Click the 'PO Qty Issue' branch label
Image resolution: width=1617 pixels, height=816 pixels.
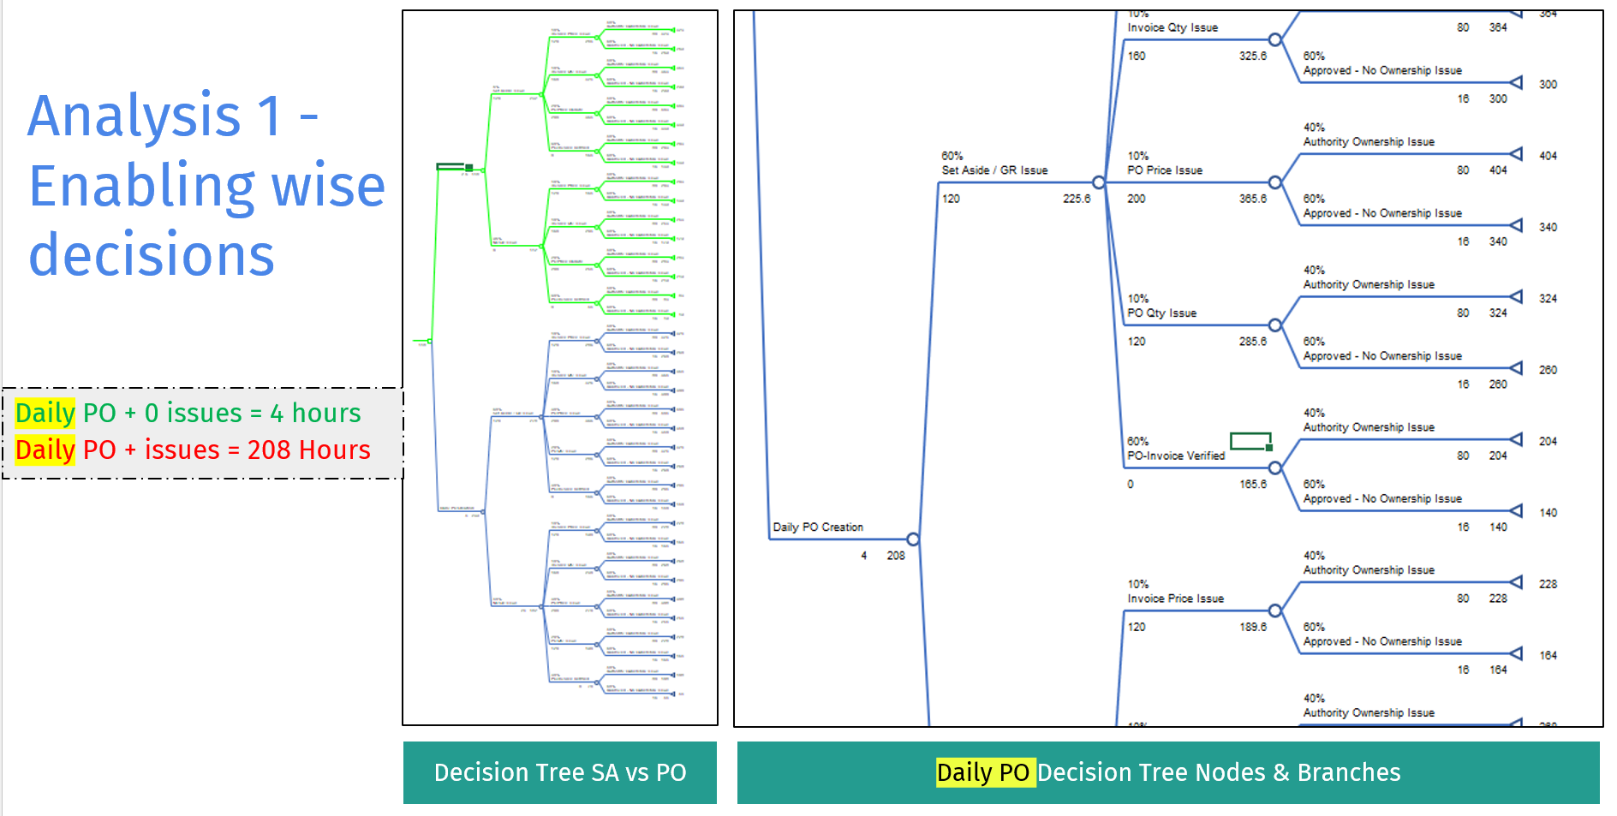point(1161,313)
